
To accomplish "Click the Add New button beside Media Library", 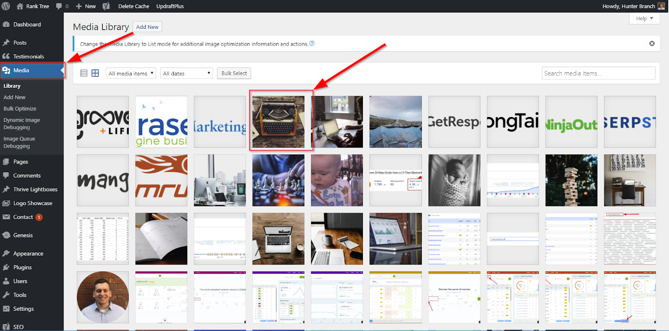I will pyautogui.click(x=147, y=27).
